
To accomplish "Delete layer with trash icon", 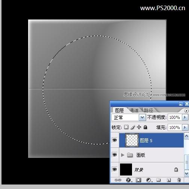I will (179, 180).
